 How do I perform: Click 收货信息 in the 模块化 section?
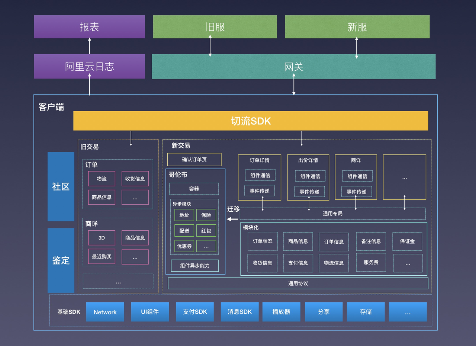click(x=263, y=263)
